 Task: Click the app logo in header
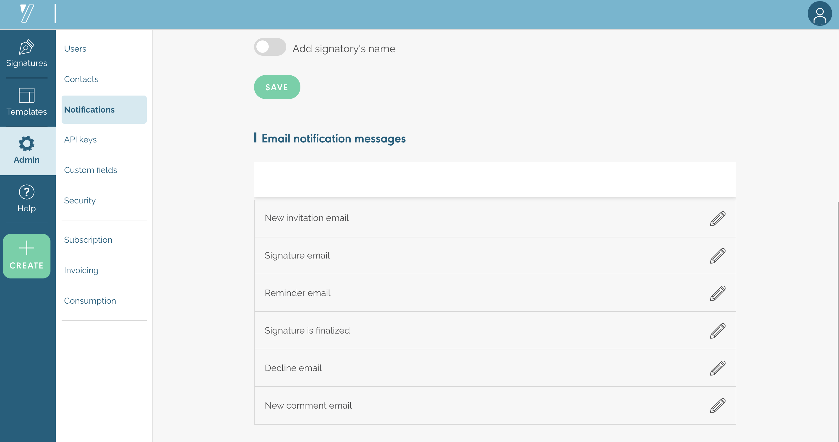click(x=27, y=14)
